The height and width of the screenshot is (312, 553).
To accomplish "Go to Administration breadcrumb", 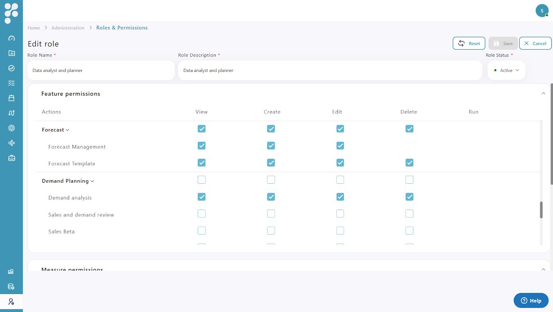I will tap(68, 28).
